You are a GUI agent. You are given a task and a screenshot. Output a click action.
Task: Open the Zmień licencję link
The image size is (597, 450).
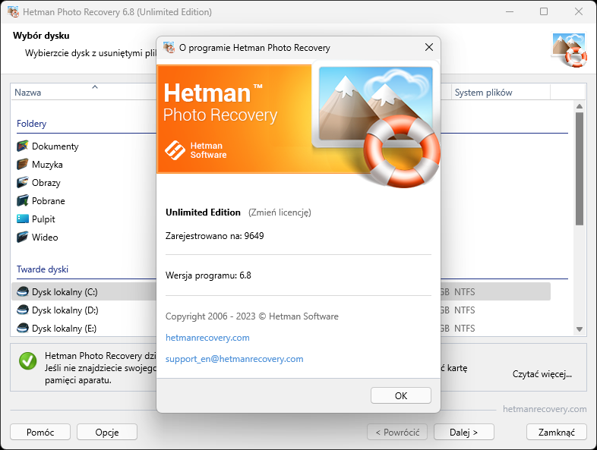pos(280,212)
